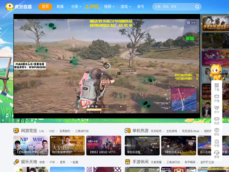The image size is (229, 172).
Task: Click the 手游休闲 section icon
Action: (128, 162)
